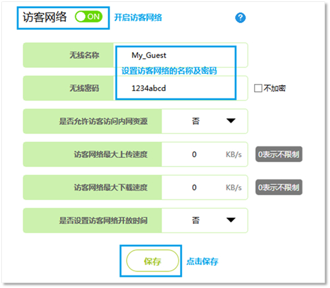This screenshot has height=288, width=330.
Task: Click the 设置访客网络的名称及密码 annotation text
Action: pyautogui.click(x=169, y=71)
